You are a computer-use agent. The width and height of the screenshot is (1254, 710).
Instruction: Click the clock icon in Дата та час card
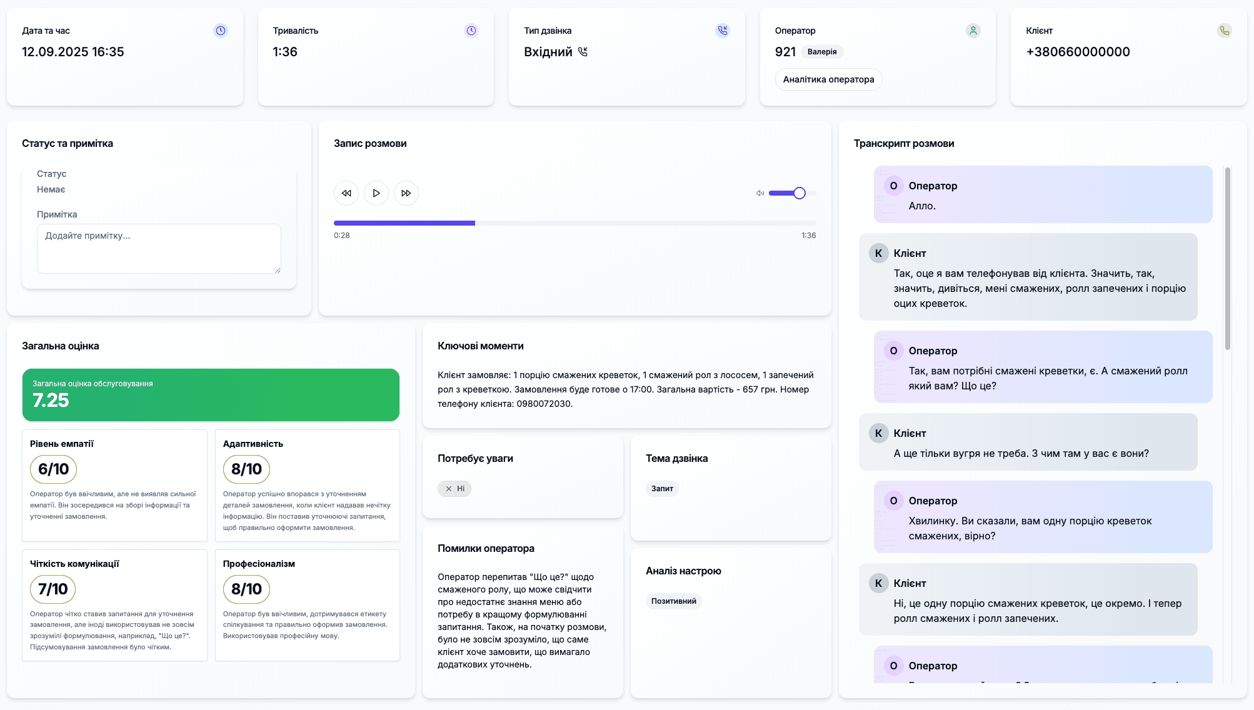pos(221,31)
